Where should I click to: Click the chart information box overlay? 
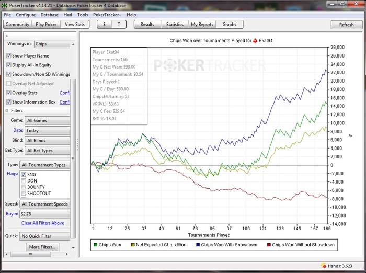(x=119, y=86)
